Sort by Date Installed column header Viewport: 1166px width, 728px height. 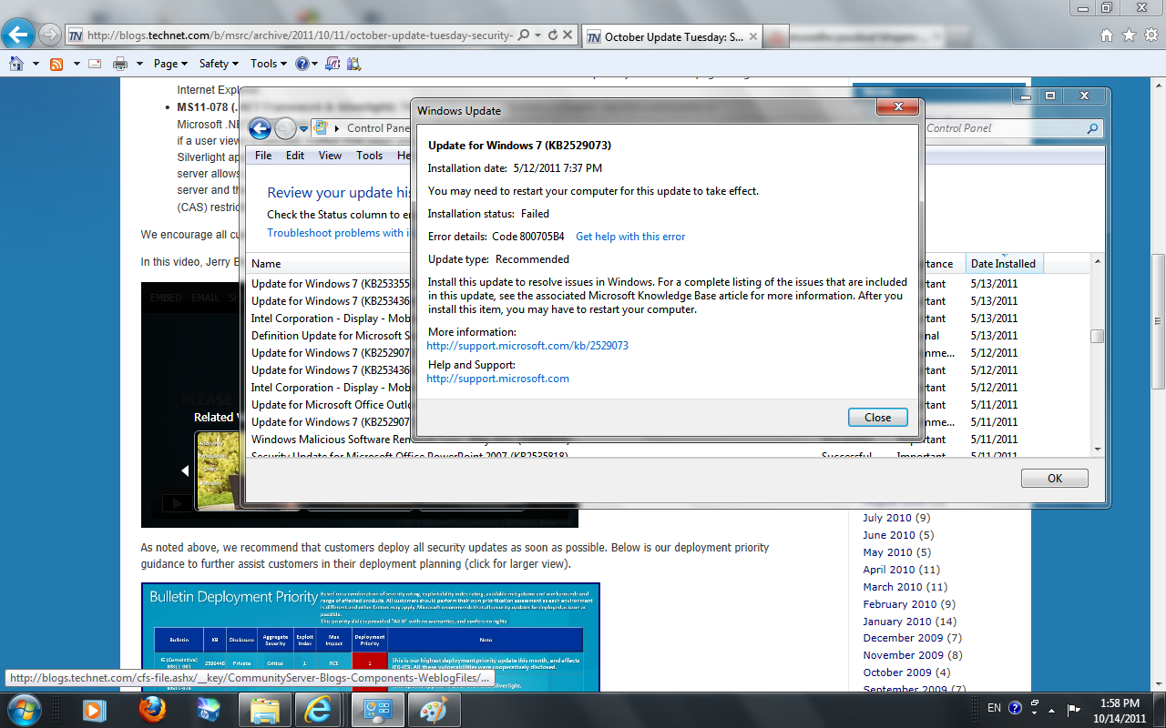pyautogui.click(x=1003, y=264)
